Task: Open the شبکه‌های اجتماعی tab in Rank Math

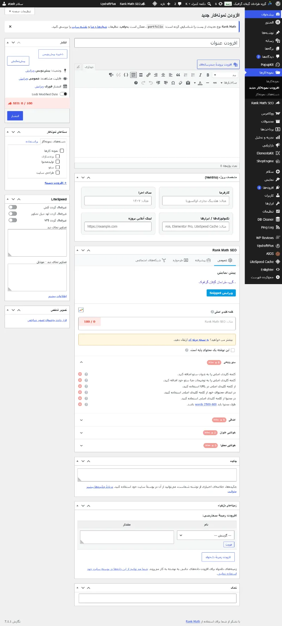Action: pyautogui.click(x=151, y=260)
